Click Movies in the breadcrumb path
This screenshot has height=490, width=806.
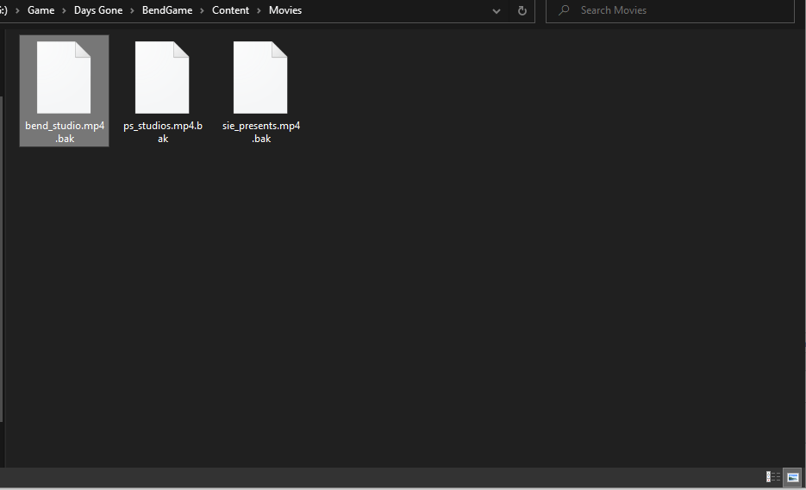tap(285, 10)
